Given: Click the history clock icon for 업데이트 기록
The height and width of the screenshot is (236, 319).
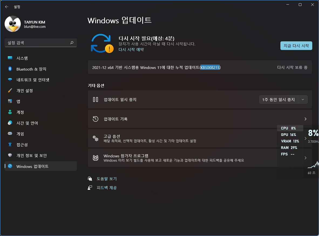Looking at the screenshot, I should coord(96,119).
